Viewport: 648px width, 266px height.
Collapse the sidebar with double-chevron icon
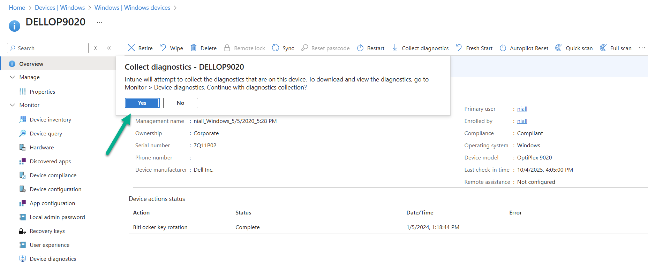click(x=109, y=48)
